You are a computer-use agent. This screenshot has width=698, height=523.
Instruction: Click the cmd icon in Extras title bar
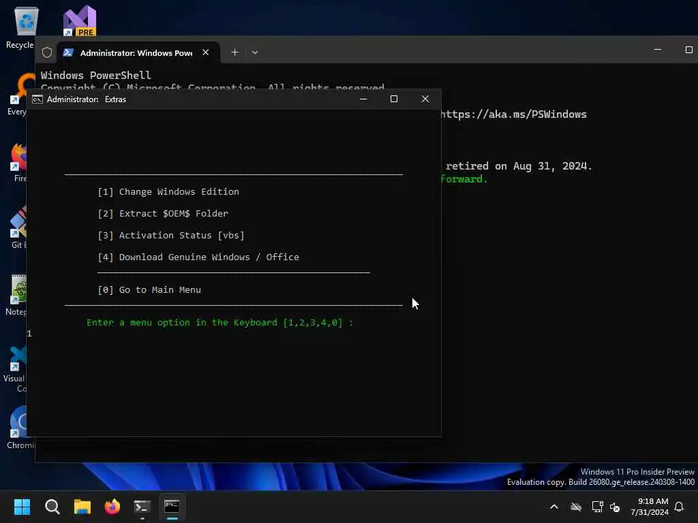tap(37, 99)
